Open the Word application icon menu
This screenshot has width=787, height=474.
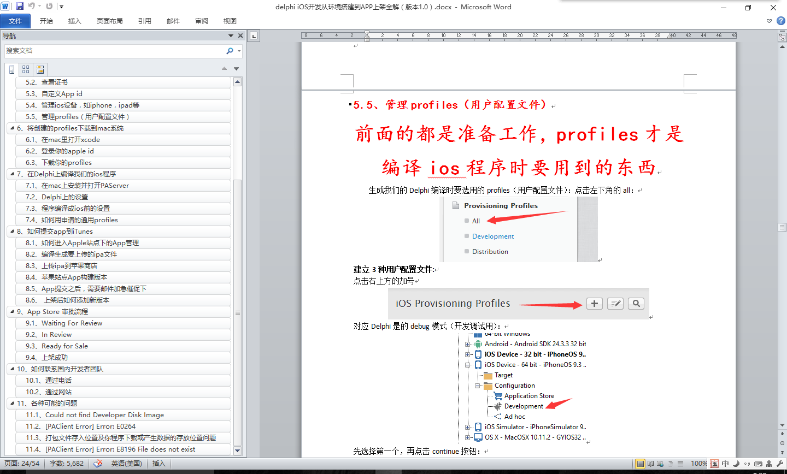[5, 7]
